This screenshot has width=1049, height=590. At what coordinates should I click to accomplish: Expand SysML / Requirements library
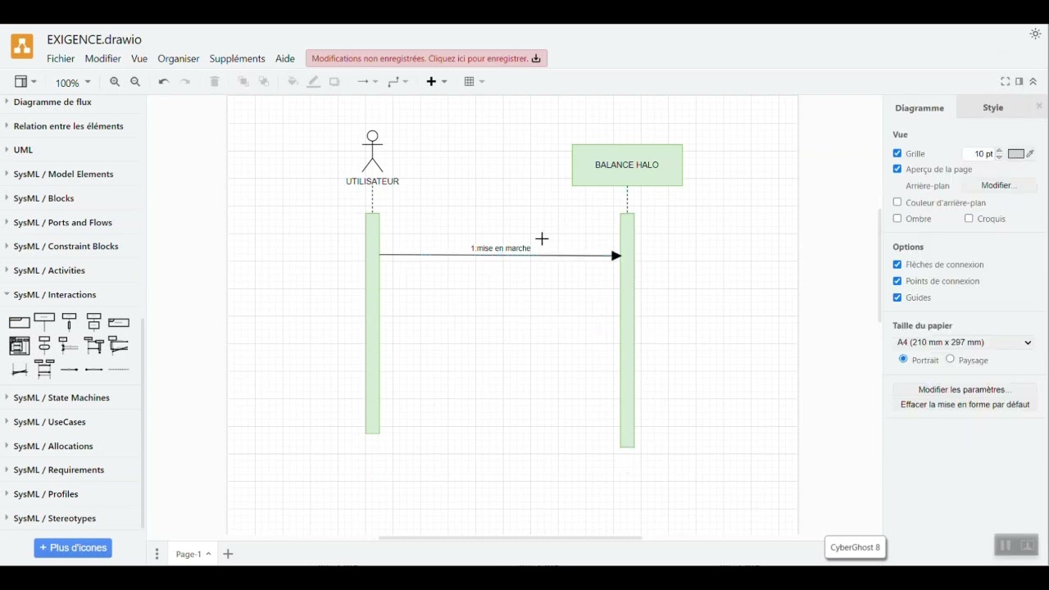pos(58,470)
